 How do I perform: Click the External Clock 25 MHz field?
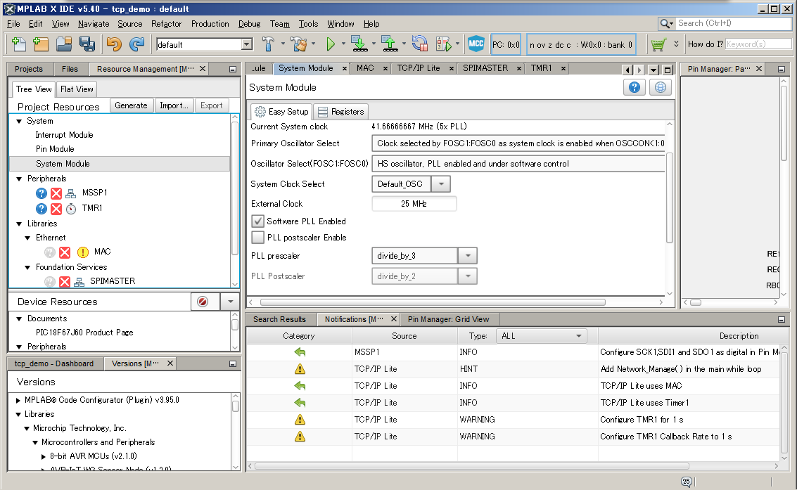tap(414, 204)
